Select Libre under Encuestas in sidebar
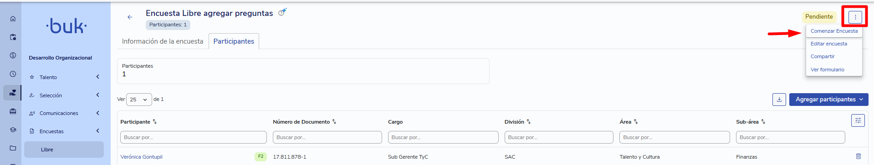Image resolution: width=874 pixels, height=165 pixels. coord(64,150)
